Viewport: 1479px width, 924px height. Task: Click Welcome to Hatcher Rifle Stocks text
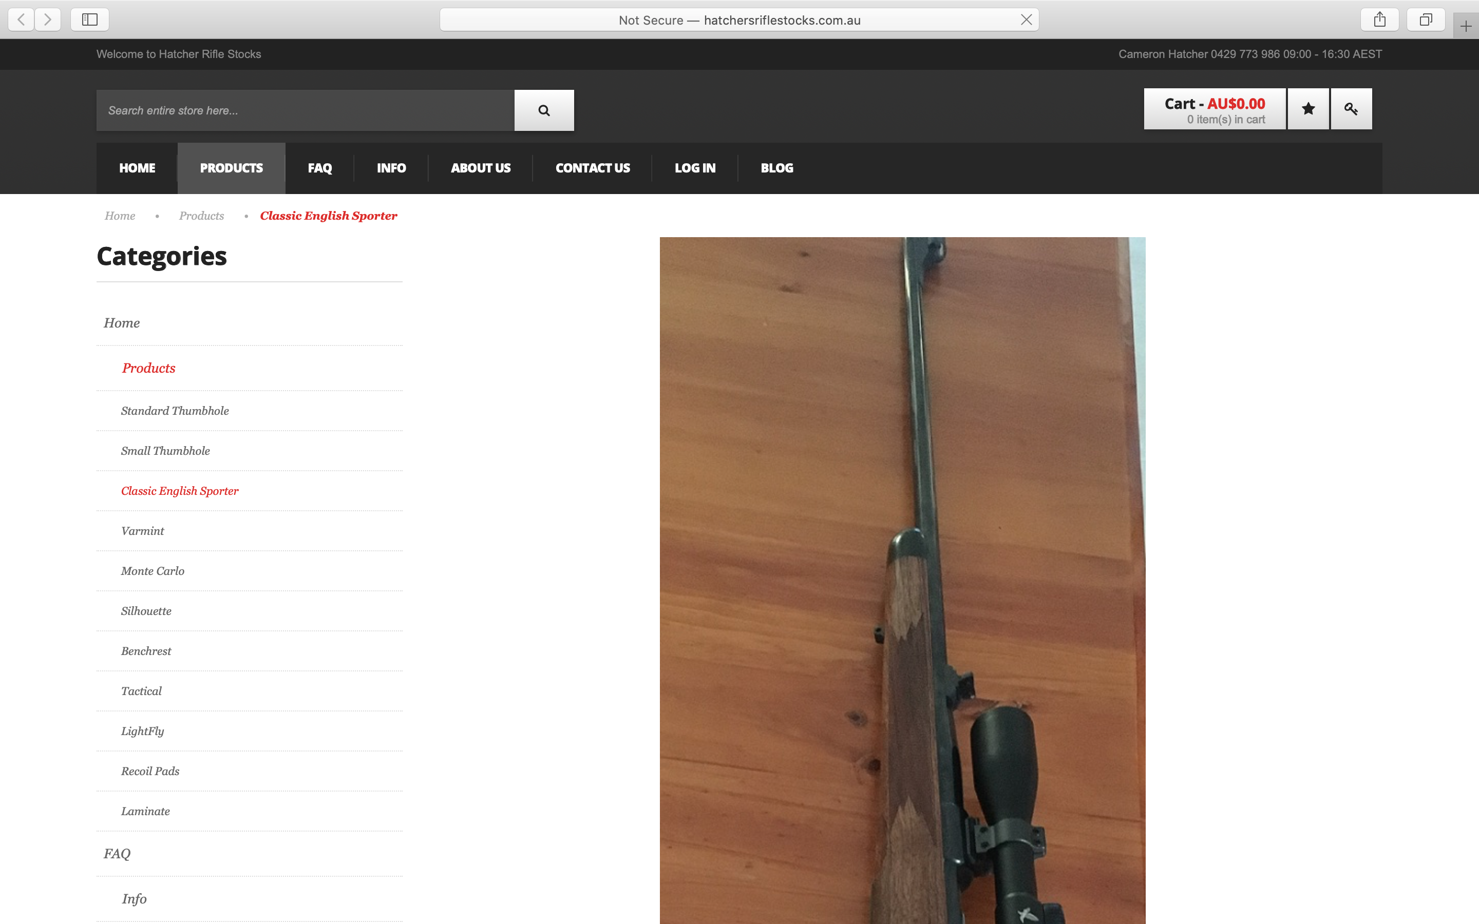coord(179,54)
